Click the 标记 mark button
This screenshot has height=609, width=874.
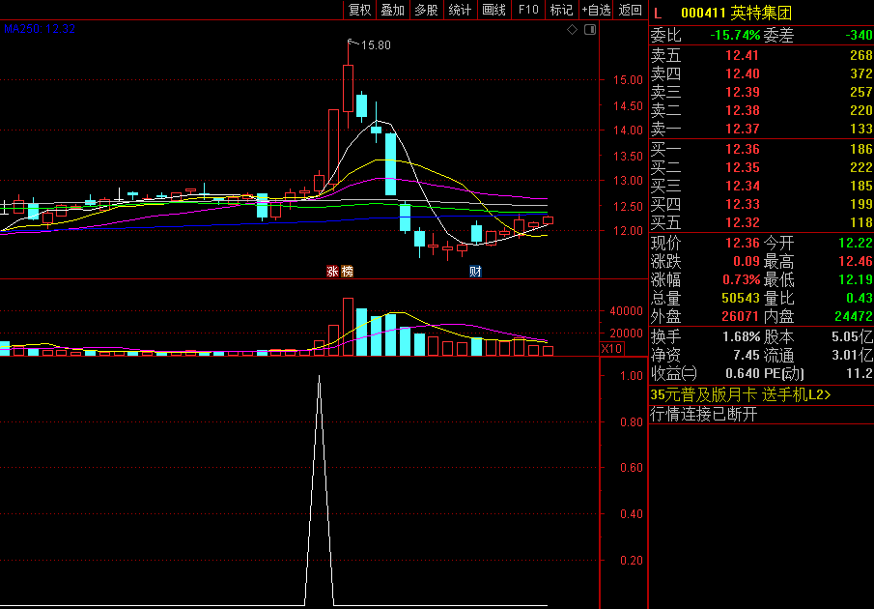tap(561, 10)
